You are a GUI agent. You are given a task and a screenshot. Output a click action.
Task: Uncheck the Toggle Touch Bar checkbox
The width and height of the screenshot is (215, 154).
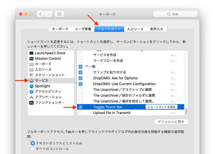81,107
